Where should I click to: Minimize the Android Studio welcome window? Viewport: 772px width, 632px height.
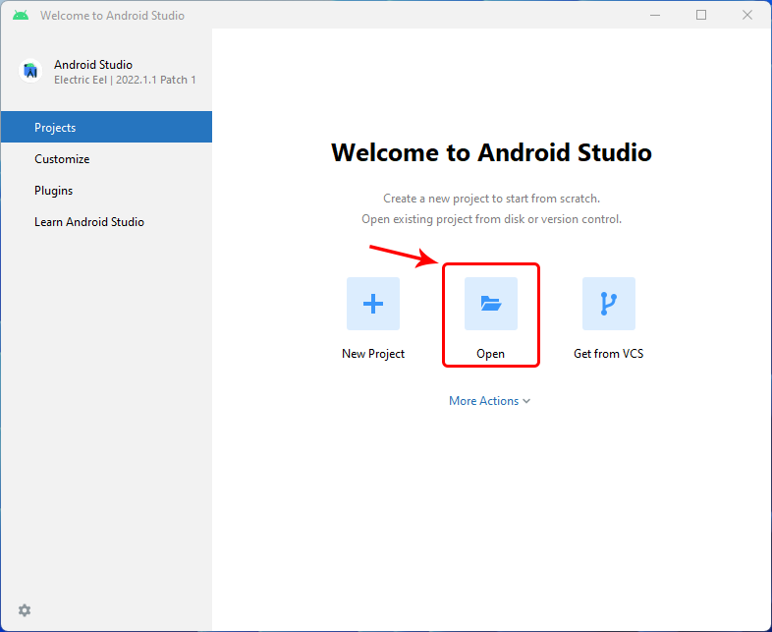point(655,16)
